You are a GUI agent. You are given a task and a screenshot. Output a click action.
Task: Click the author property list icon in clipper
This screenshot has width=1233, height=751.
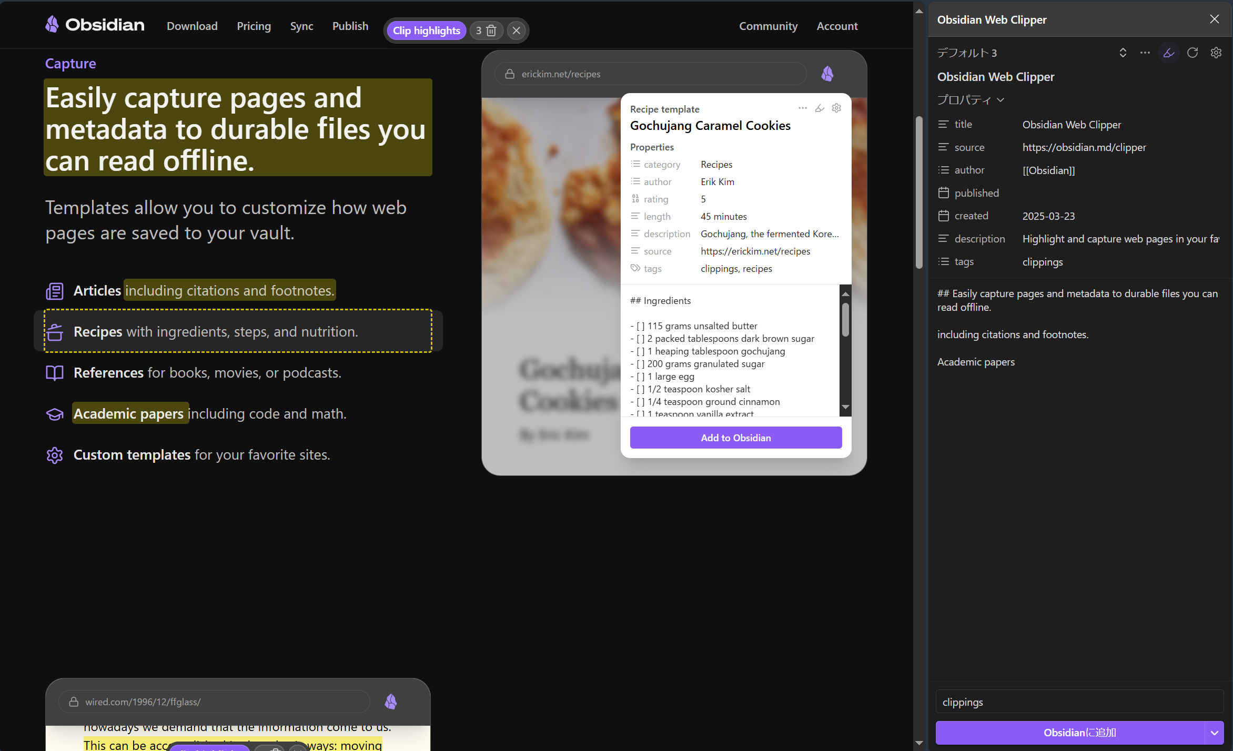943,170
